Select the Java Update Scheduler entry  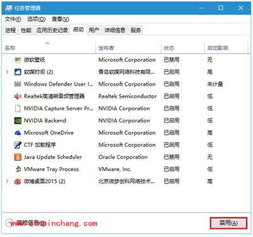[x=52, y=157]
